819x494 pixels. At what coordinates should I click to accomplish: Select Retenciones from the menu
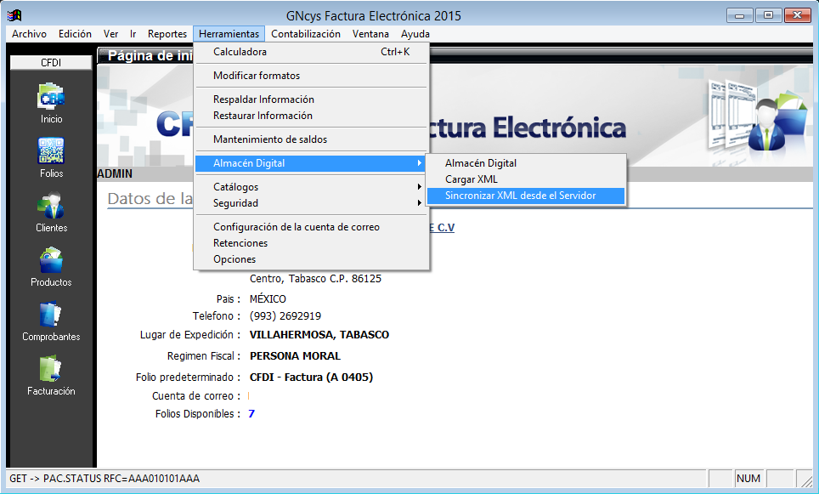[x=311, y=243]
